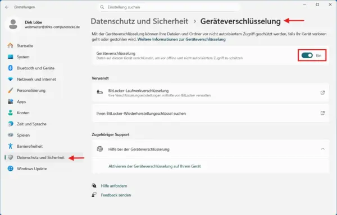Select Apps in the sidebar
This screenshot has width=337, height=215.
tap(44, 101)
